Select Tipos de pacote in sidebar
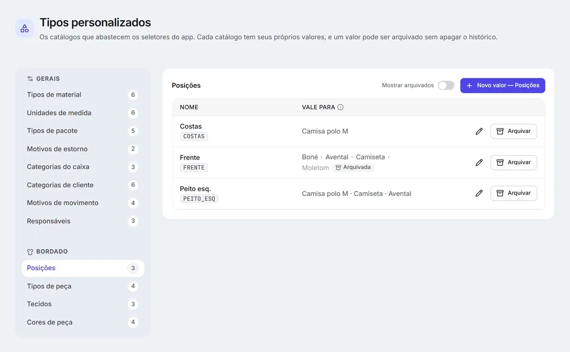The image size is (570, 352). coord(83,131)
